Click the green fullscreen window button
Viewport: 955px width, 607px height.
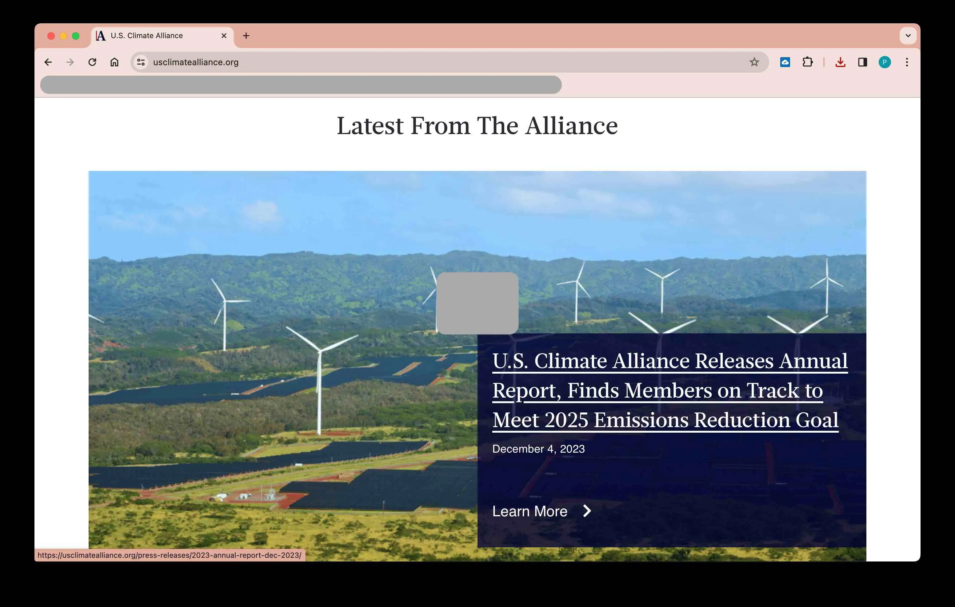coord(76,36)
